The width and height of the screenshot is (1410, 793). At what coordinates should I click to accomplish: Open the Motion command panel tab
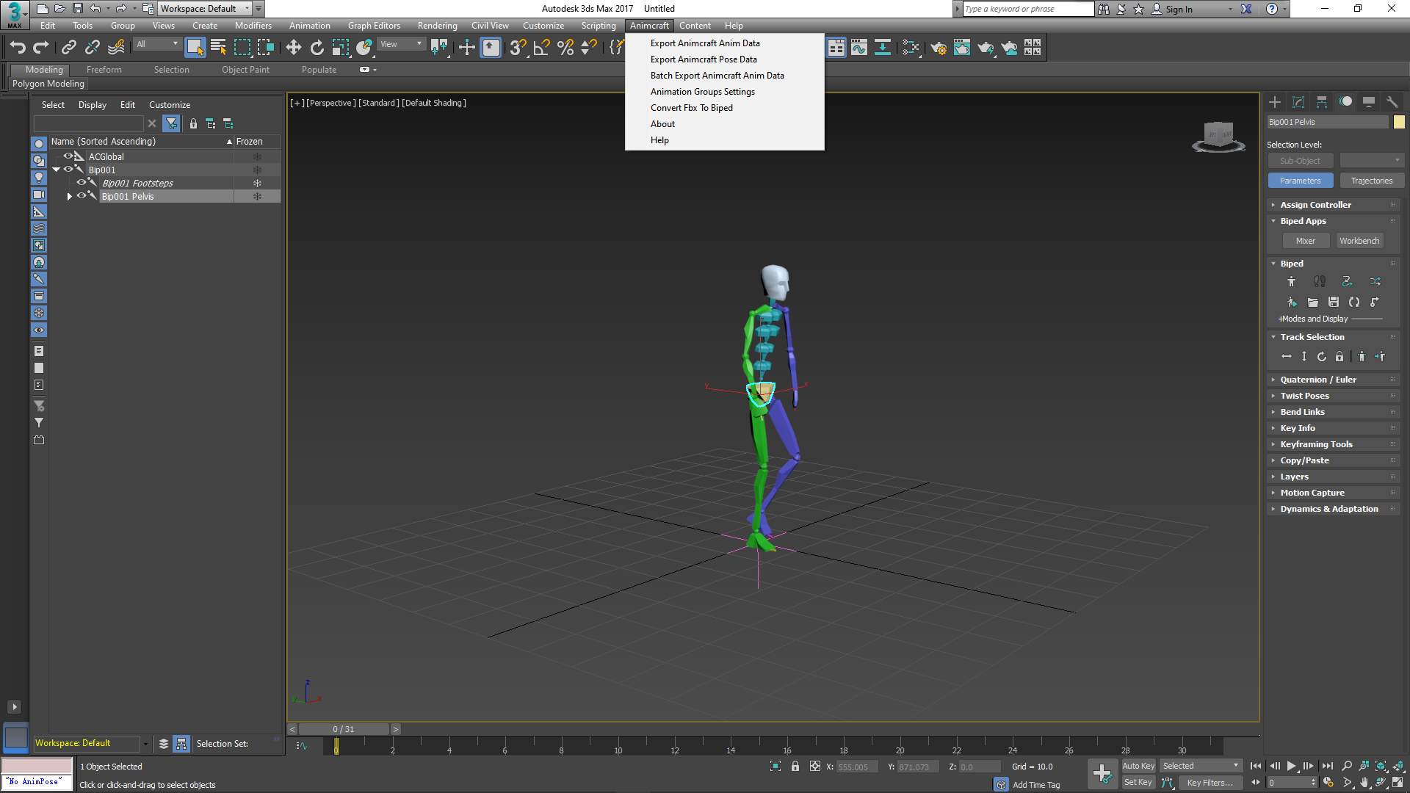pyautogui.click(x=1345, y=102)
